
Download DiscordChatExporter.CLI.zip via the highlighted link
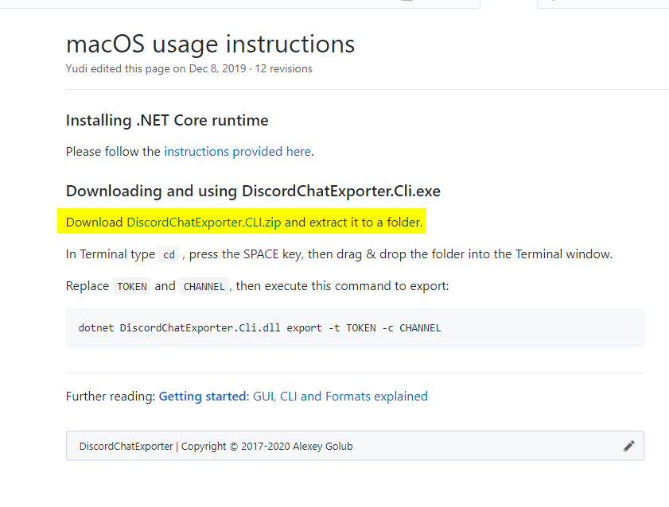[204, 223]
